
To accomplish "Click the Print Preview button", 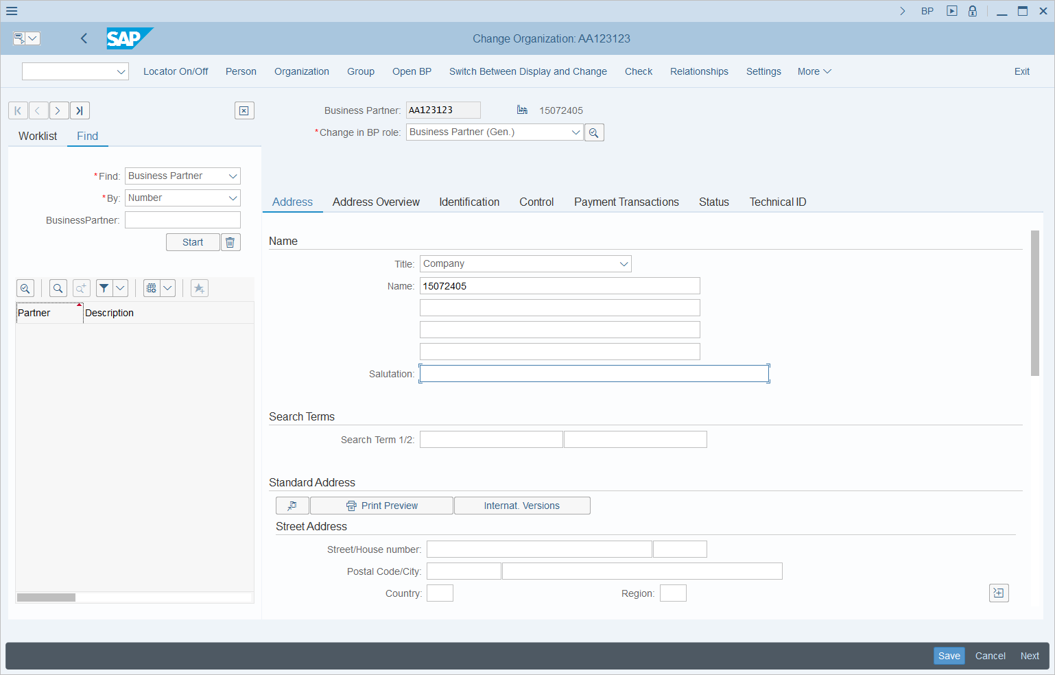I will click(x=382, y=506).
